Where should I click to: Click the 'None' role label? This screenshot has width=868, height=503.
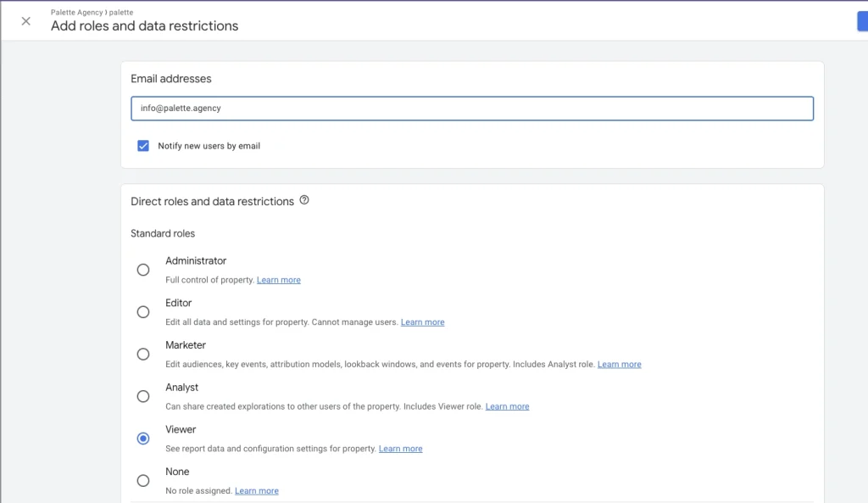point(177,472)
